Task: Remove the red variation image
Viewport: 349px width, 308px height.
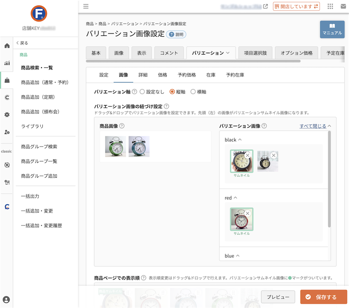Action: coord(247,213)
